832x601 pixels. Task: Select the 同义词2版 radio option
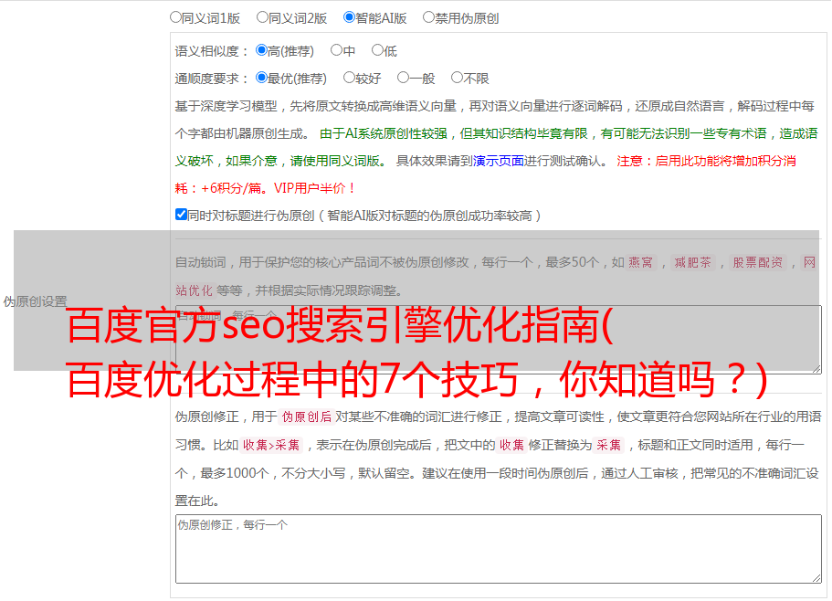[x=262, y=17]
